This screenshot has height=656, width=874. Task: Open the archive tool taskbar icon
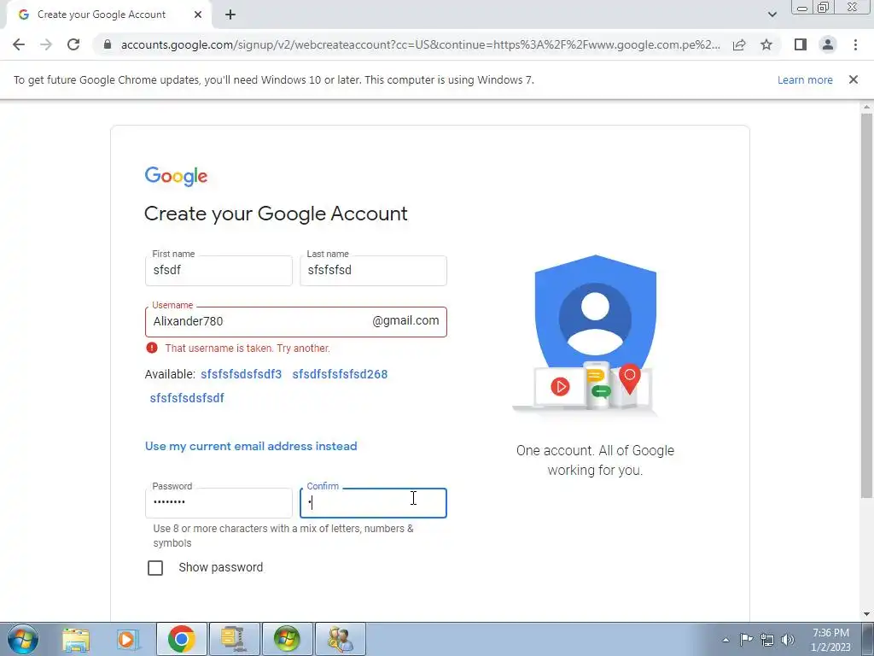pos(234,639)
